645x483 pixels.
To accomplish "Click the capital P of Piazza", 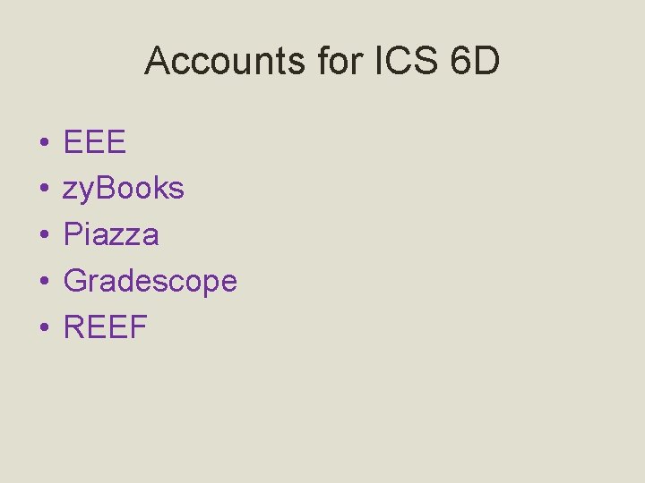I will pos(73,233).
